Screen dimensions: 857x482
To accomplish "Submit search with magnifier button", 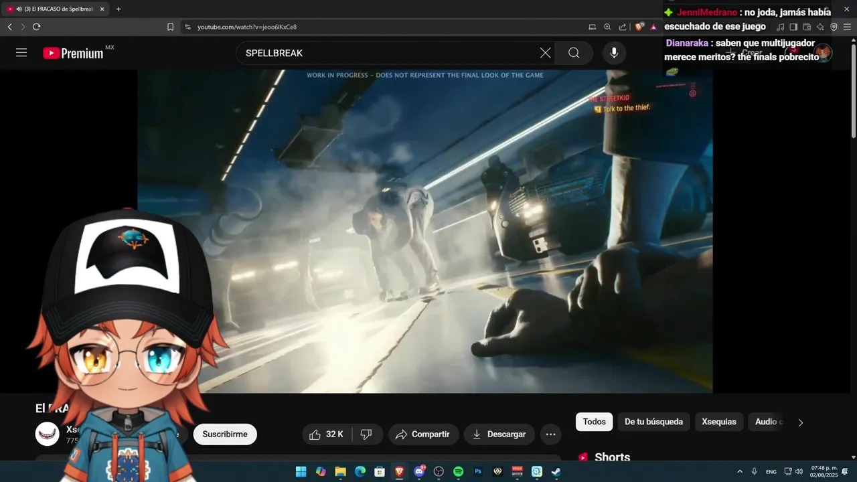I will [574, 53].
